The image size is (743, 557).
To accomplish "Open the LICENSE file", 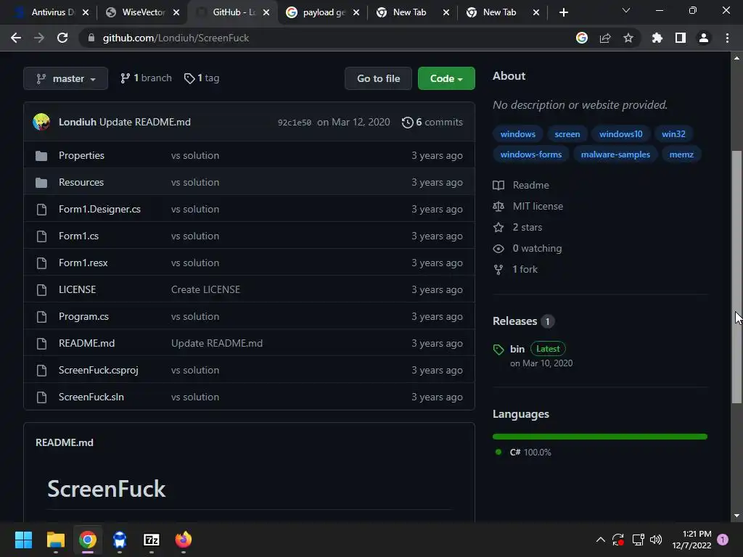I will [x=77, y=289].
